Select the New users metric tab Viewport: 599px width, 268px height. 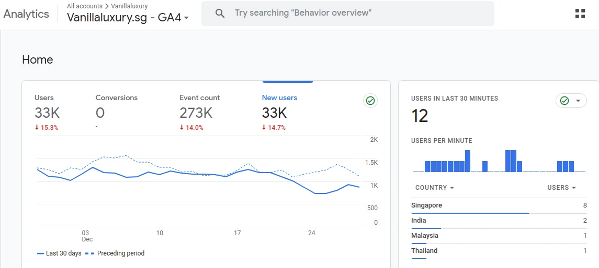coord(280,112)
